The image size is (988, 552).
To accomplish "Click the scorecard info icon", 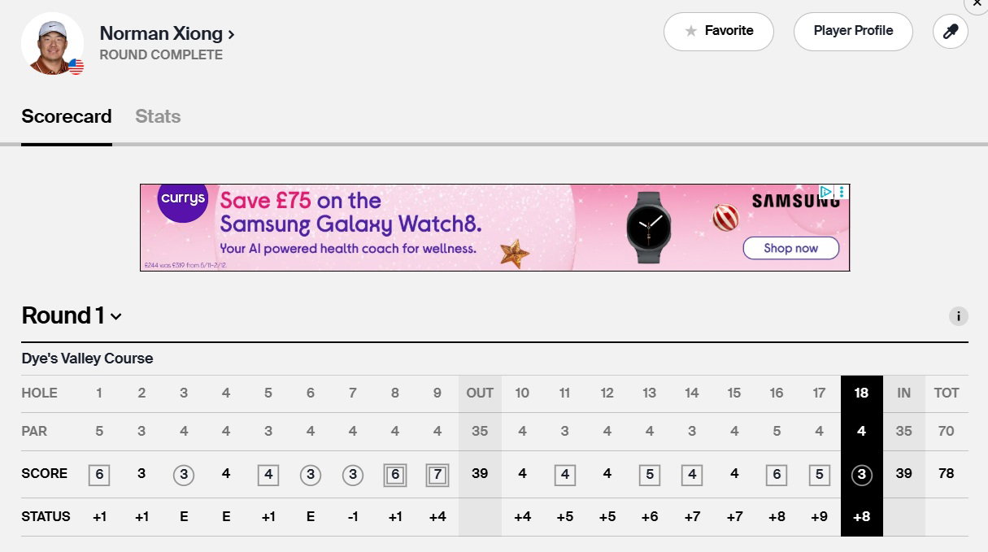I will 958,316.
